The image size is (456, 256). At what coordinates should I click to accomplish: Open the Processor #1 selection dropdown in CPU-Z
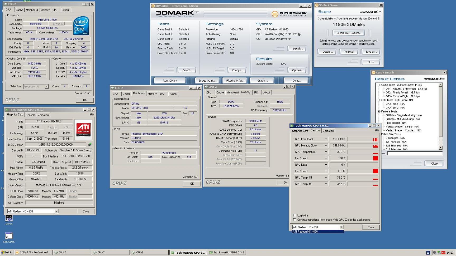46,86
